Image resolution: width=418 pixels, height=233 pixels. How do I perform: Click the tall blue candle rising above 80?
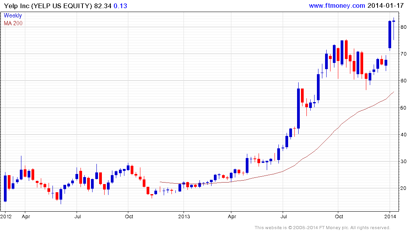[390, 35]
